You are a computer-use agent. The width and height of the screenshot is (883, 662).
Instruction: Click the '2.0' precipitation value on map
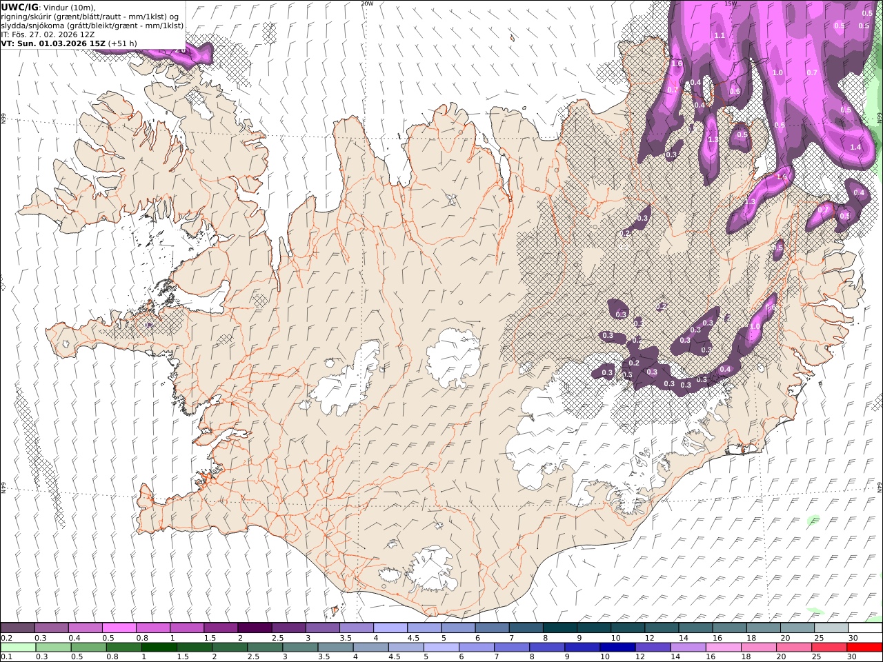179,50
